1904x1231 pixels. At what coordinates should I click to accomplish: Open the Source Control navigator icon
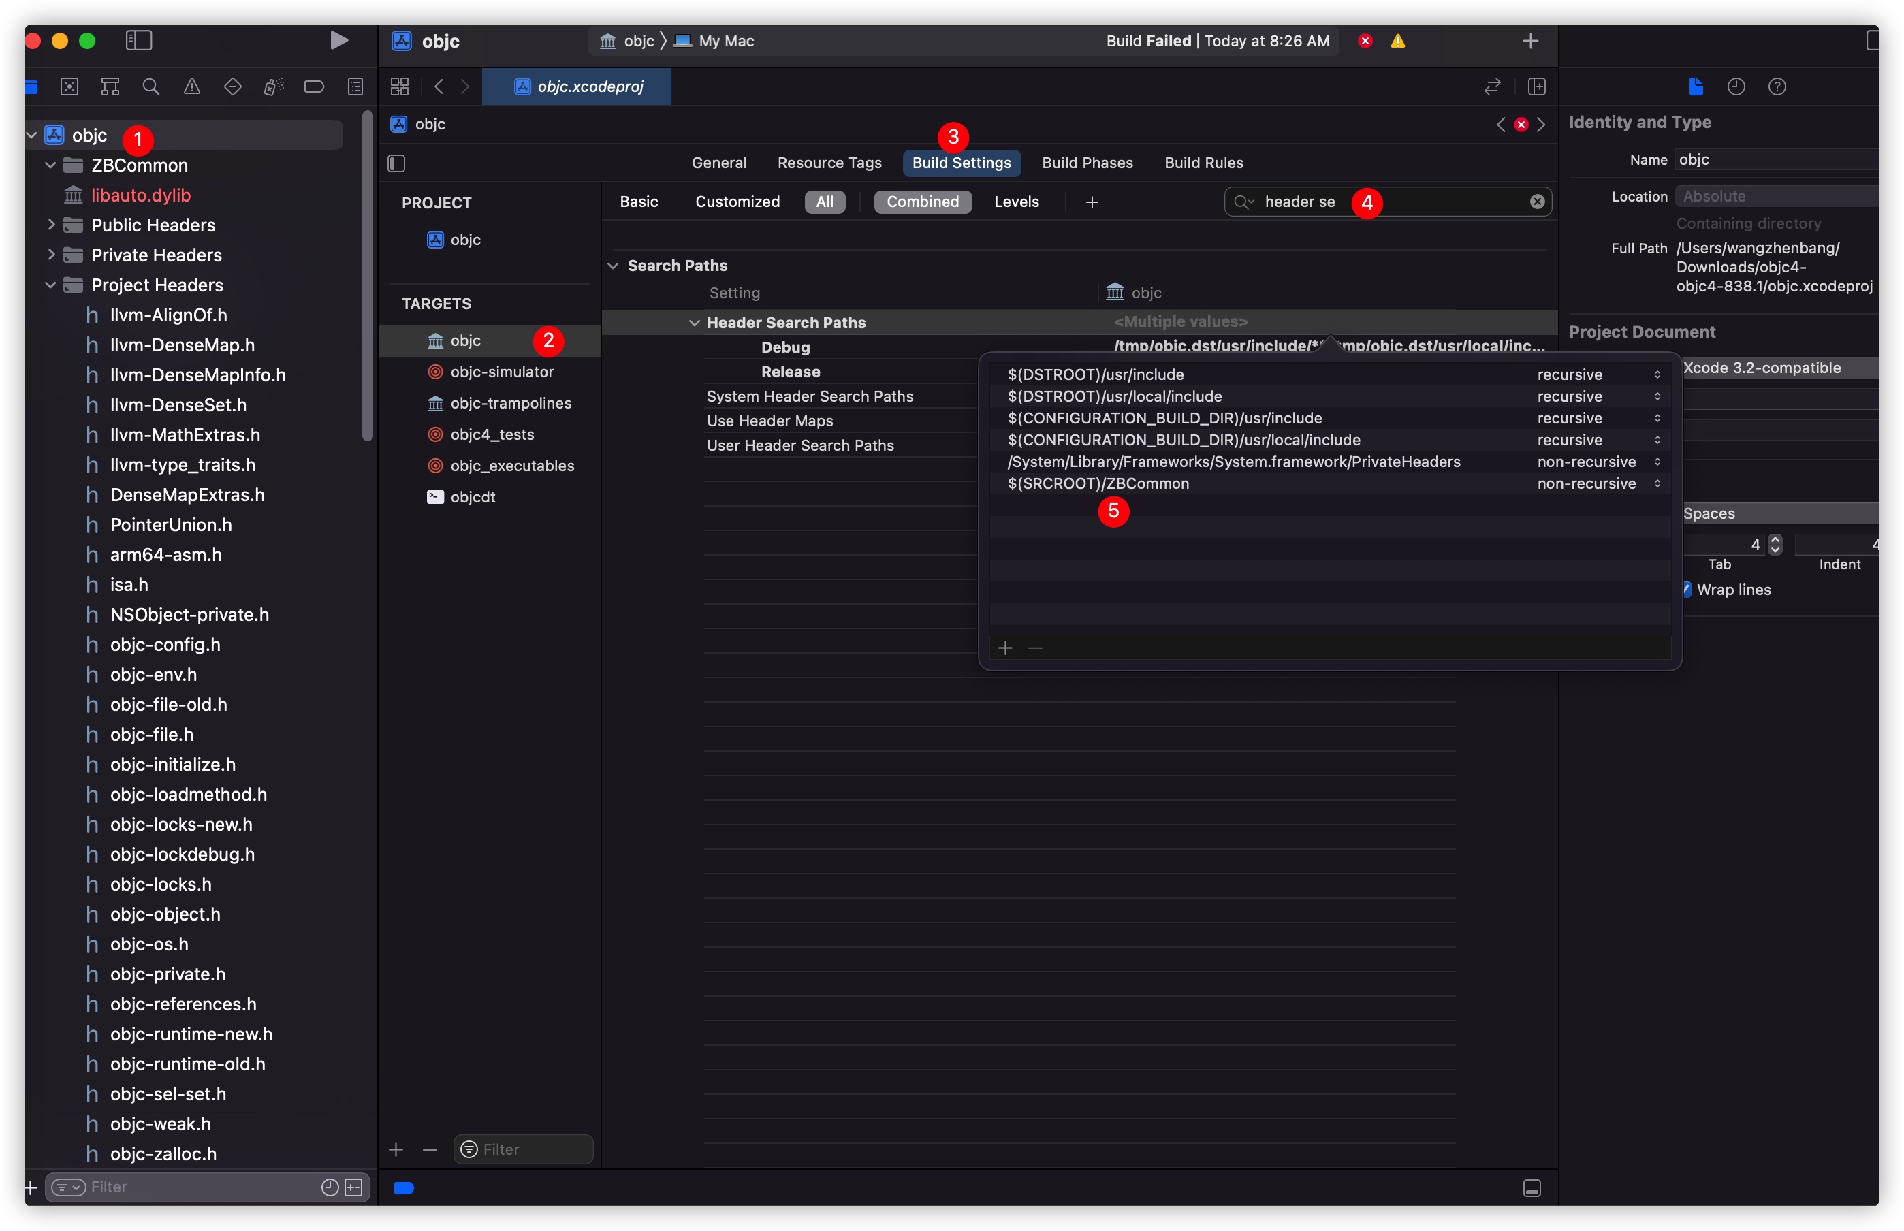click(69, 86)
